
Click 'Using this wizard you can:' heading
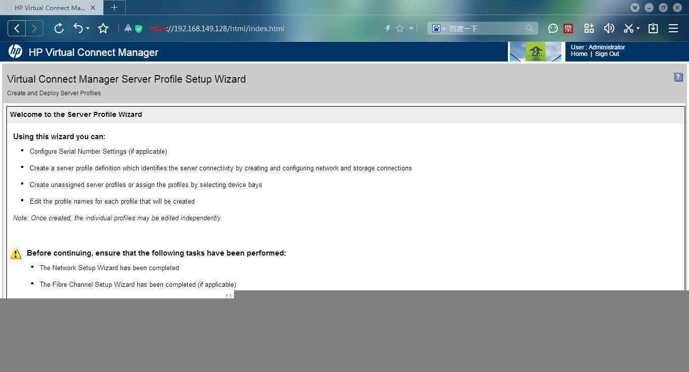point(59,137)
